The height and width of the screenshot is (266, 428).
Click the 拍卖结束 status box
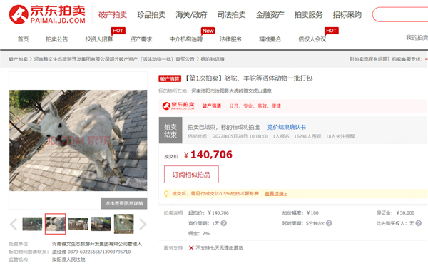(170, 131)
